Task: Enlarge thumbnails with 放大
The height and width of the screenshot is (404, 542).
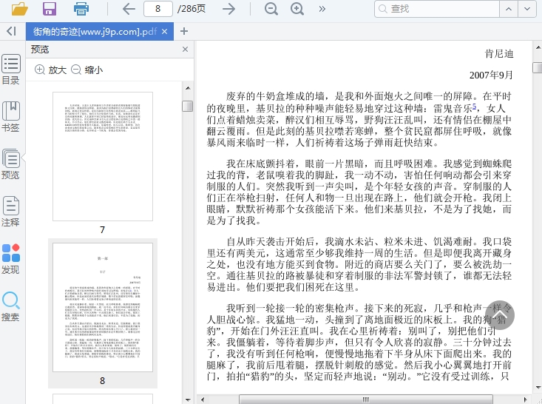Action: tap(50, 70)
